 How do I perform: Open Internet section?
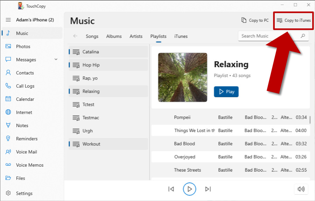(x=32, y=112)
